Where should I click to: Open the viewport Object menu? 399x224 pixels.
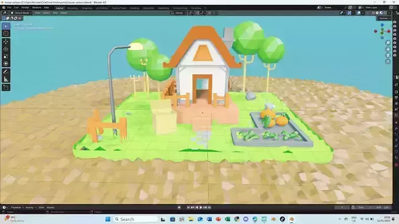pos(64,13)
